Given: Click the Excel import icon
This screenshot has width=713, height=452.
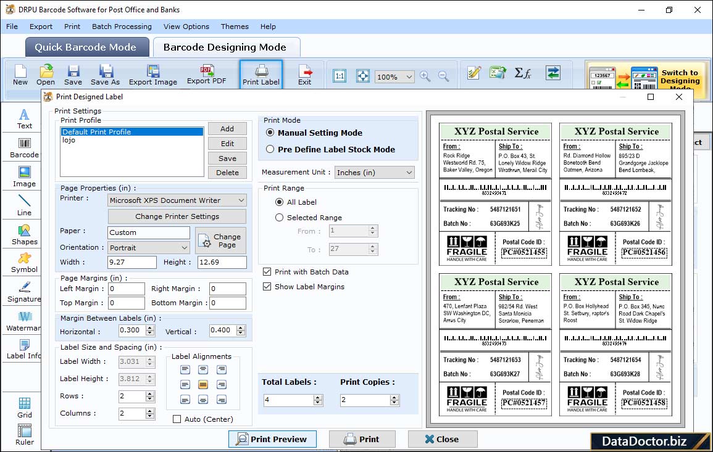Looking at the screenshot, I should (498, 73).
